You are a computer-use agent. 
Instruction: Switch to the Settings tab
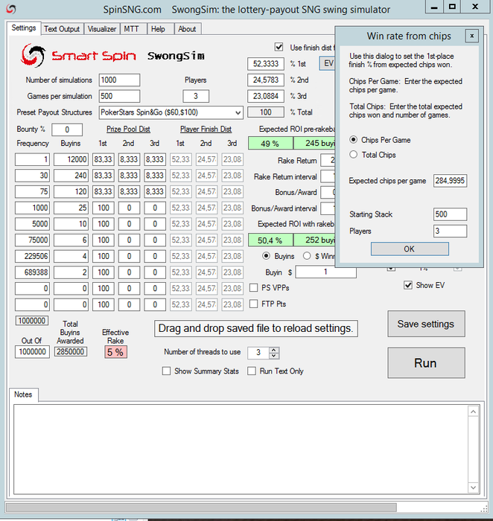pyautogui.click(x=24, y=28)
